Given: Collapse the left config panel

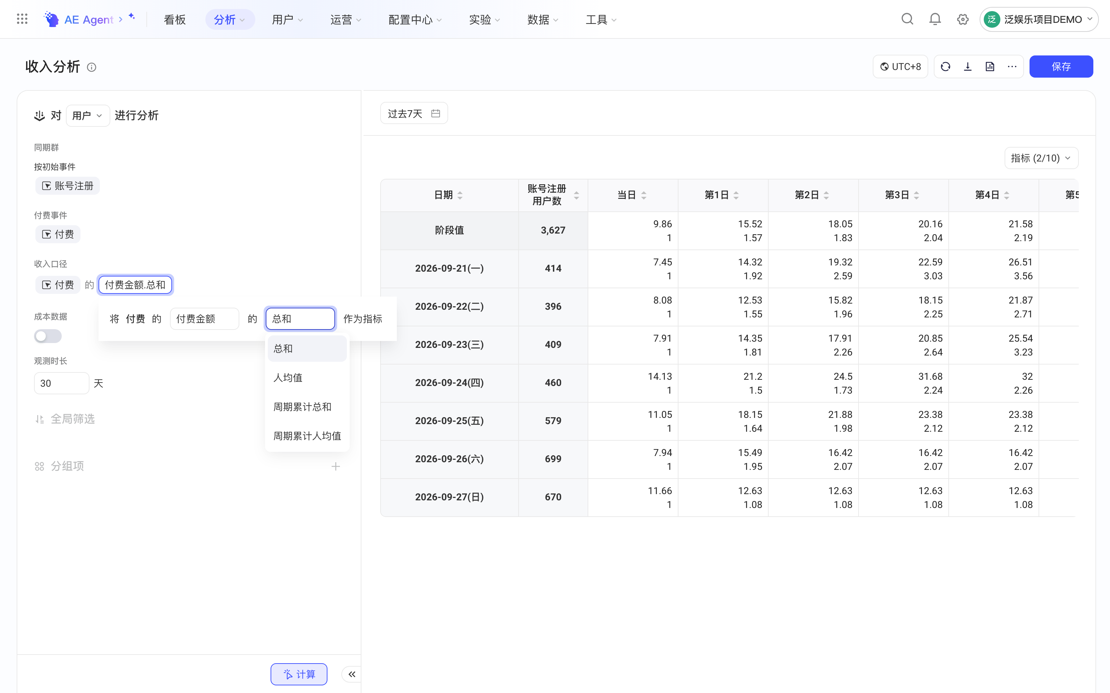Looking at the screenshot, I should point(352,674).
